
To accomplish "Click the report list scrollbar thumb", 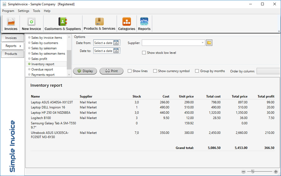I will [x=69, y=60].
